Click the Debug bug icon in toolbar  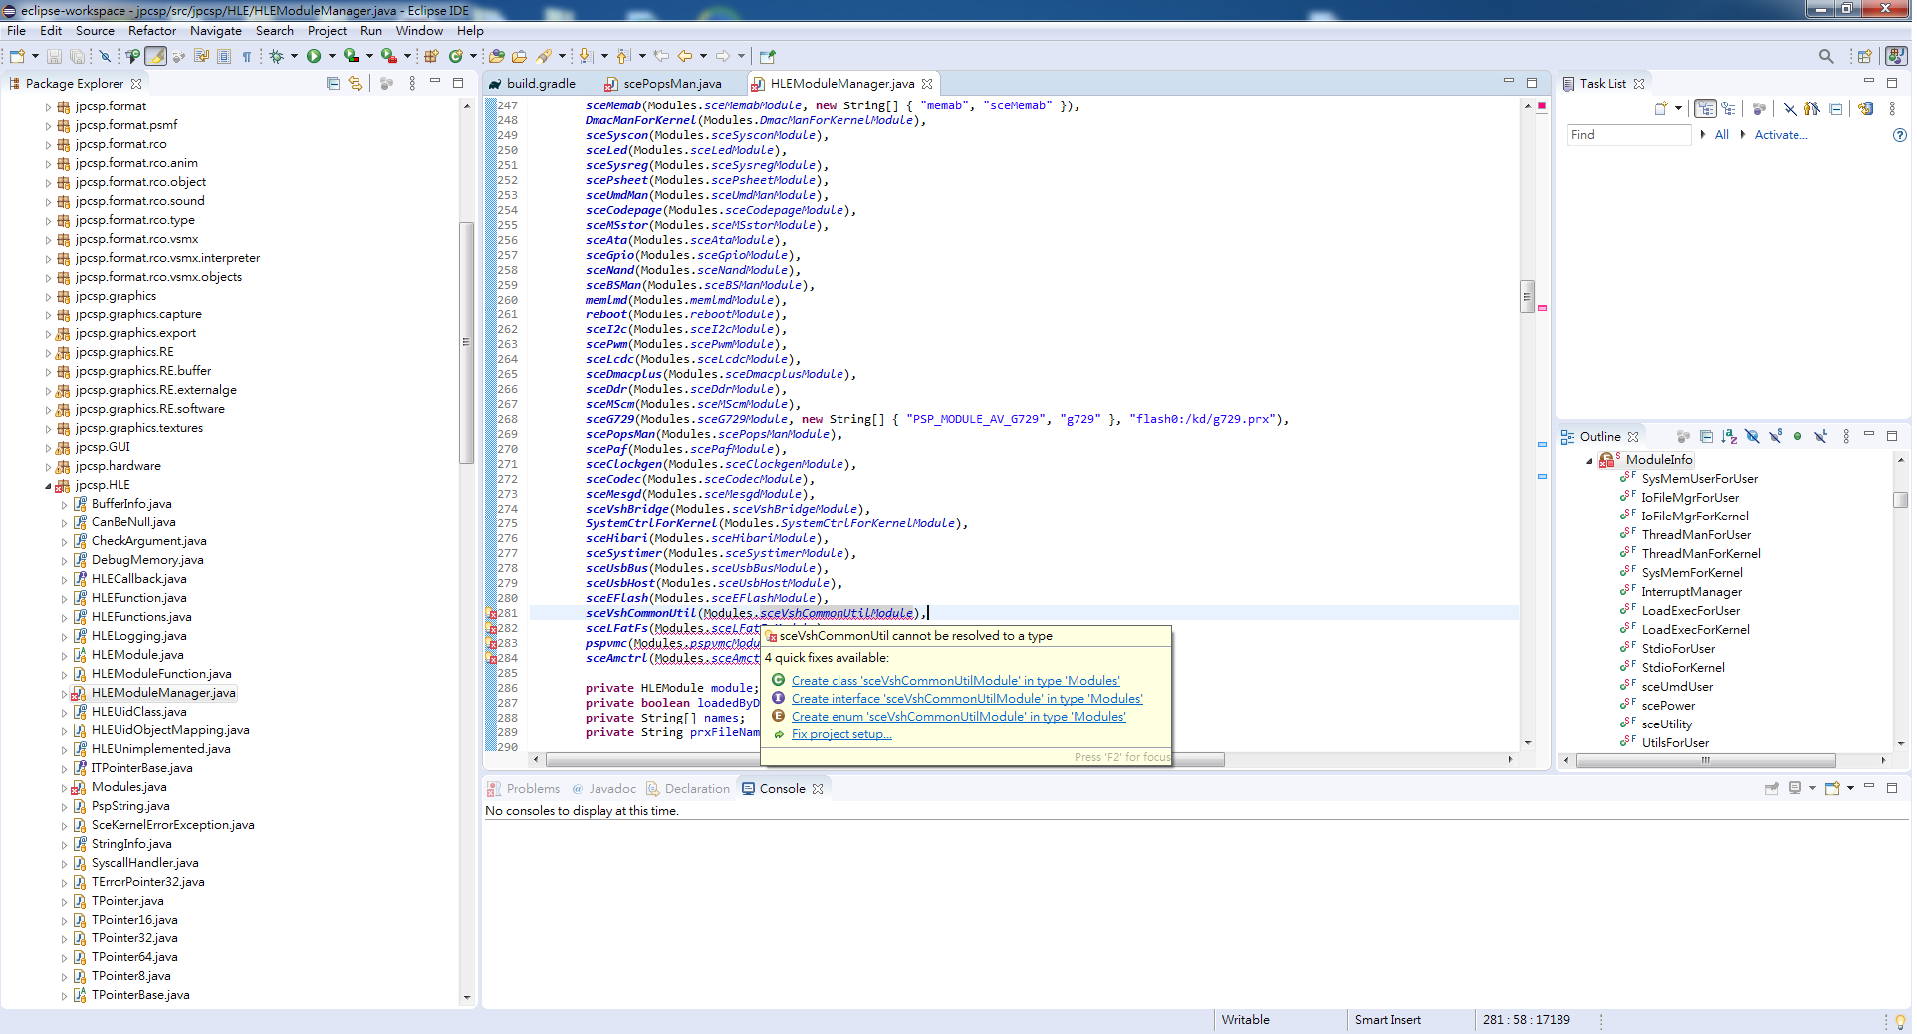(x=277, y=57)
